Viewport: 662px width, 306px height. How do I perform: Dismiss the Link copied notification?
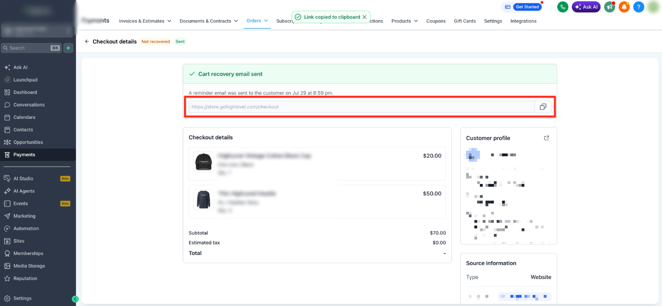[x=364, y=17]
